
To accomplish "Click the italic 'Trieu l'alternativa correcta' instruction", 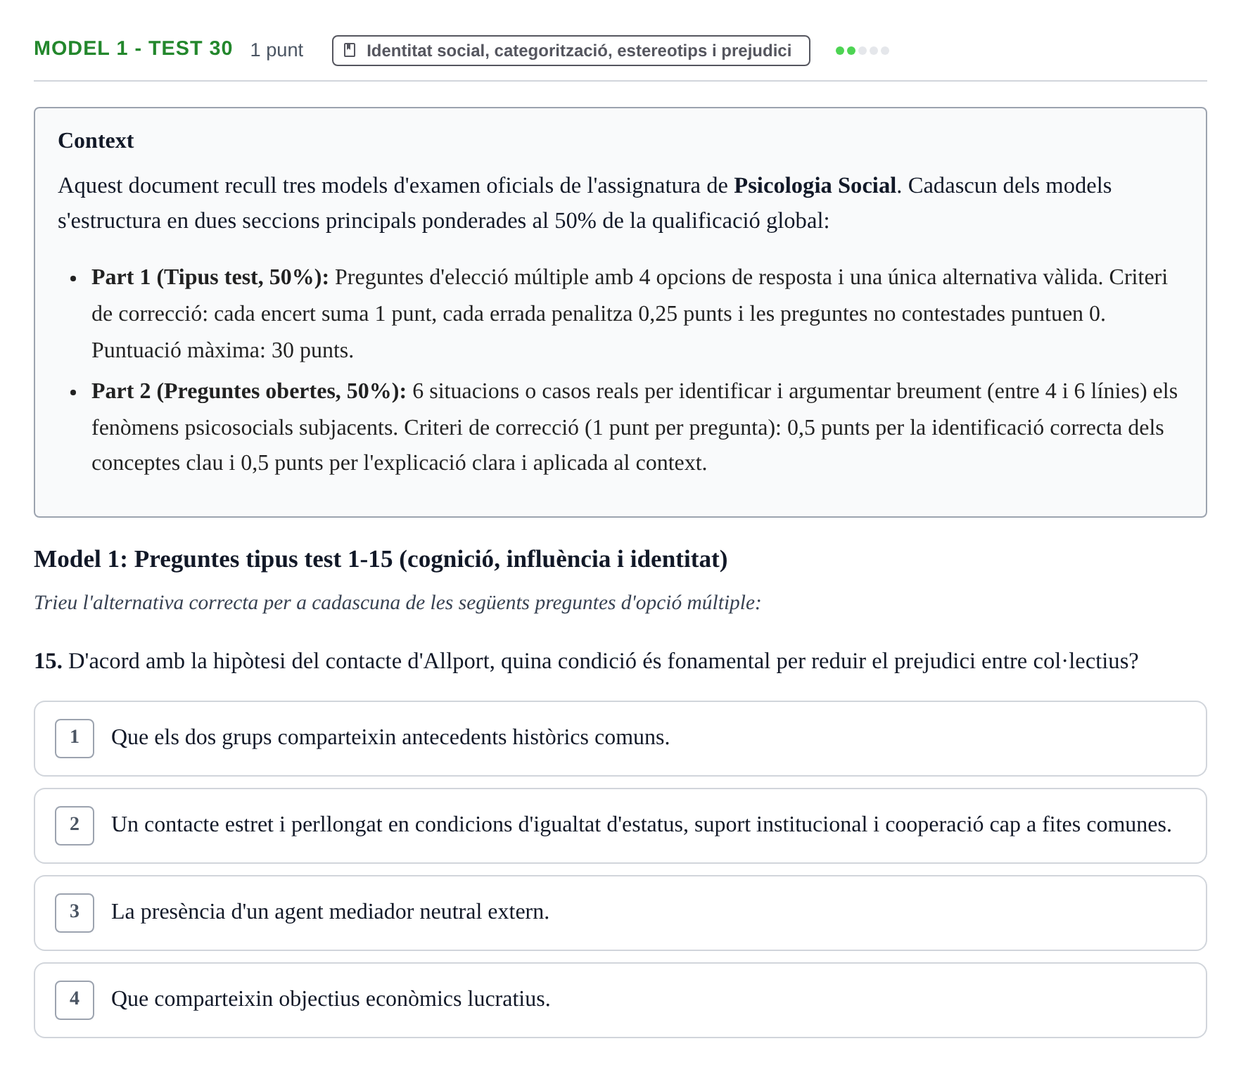I will point(397,603).
